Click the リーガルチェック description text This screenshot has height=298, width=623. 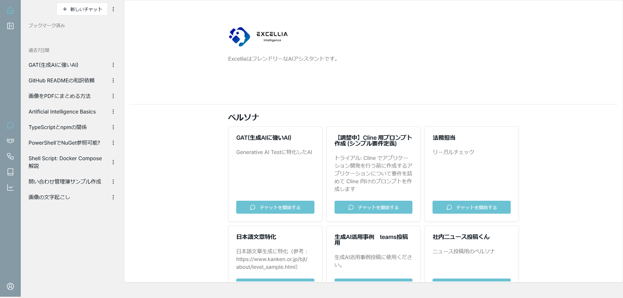454,152
